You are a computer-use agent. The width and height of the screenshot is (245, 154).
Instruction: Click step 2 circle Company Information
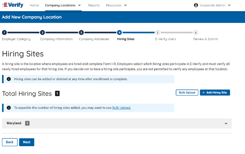pos(43,32)
